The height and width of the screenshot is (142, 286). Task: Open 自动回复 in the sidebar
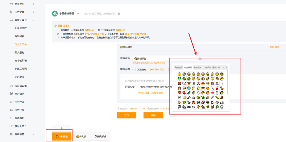point(20,36)
